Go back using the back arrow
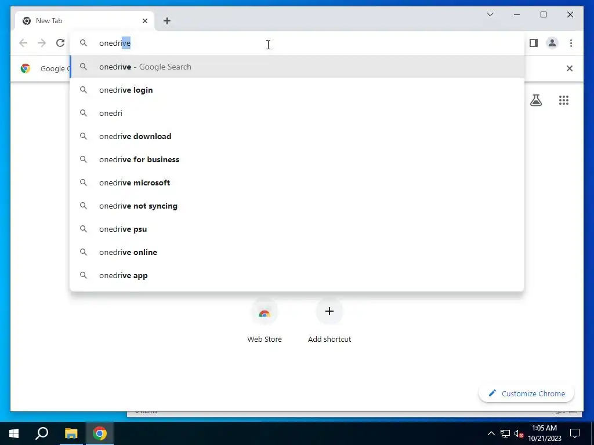Image resolution: width=594 pixels, height=445 pixels. pyautogui.click(x=23, y=43)
